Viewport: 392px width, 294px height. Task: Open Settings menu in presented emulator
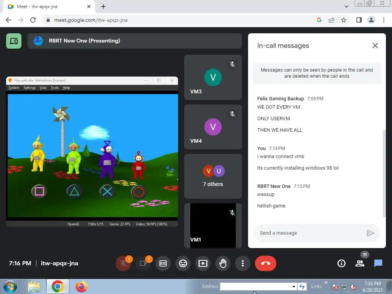29,88
